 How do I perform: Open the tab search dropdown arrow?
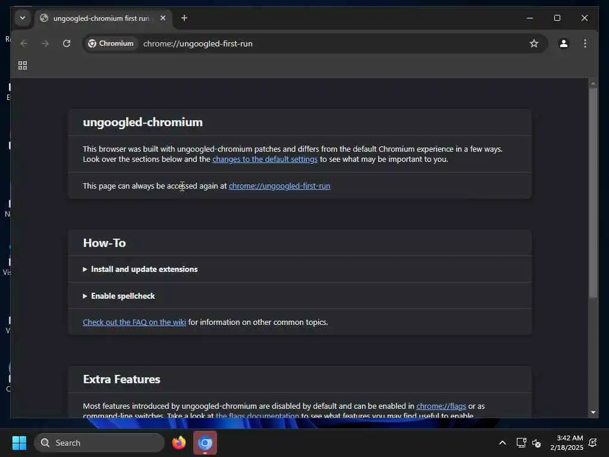pyautogui.click(x=23, y=18)
